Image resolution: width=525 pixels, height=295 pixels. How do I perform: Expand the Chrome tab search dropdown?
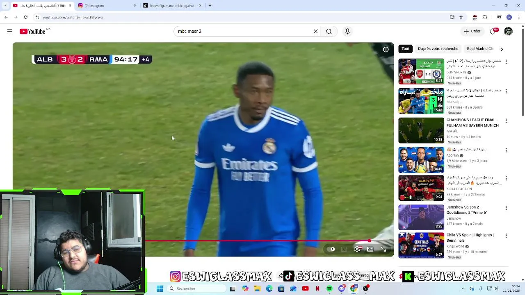[5, 6]
